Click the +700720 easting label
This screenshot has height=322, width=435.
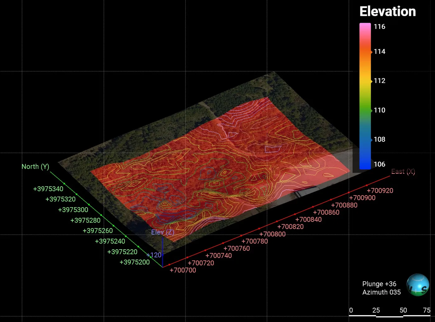(x=201, y=263)
